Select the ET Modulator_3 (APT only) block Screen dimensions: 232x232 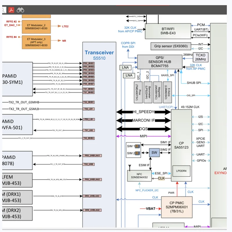36,42
